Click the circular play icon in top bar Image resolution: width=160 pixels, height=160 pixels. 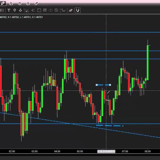[20, 4]
